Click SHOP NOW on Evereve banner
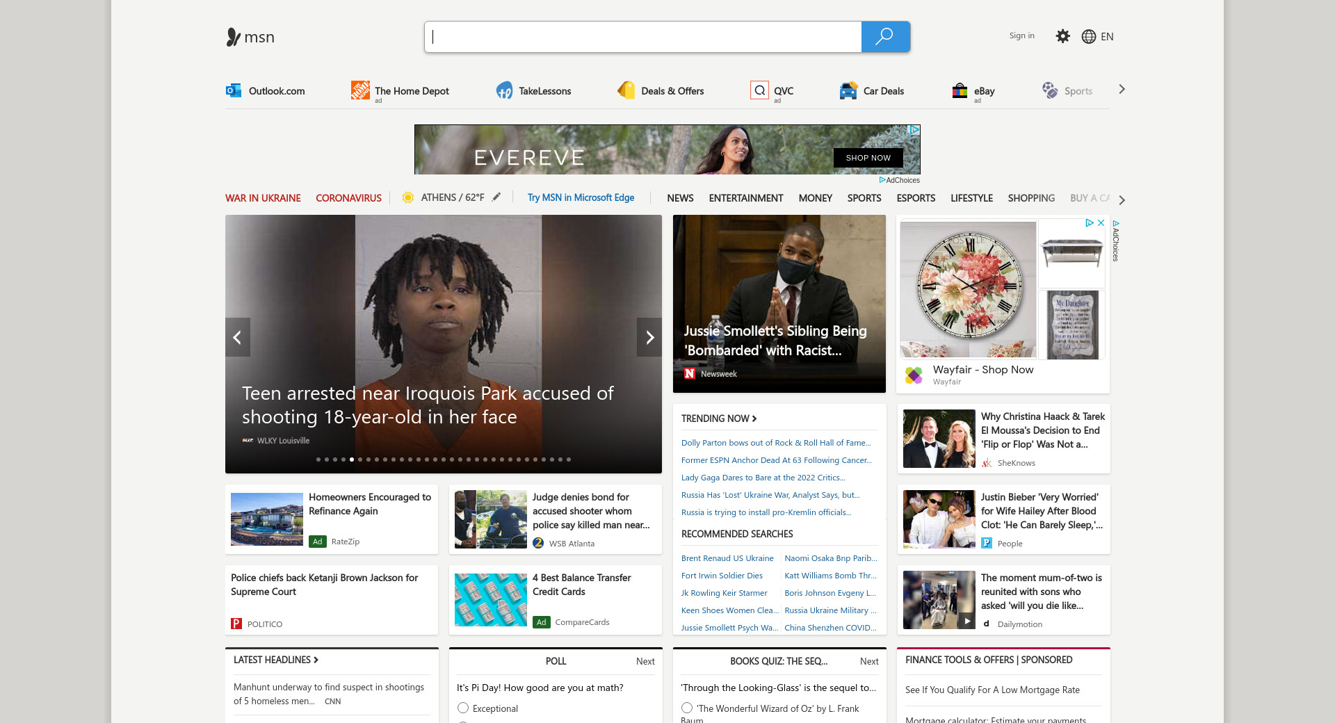 tap(868, 158)
